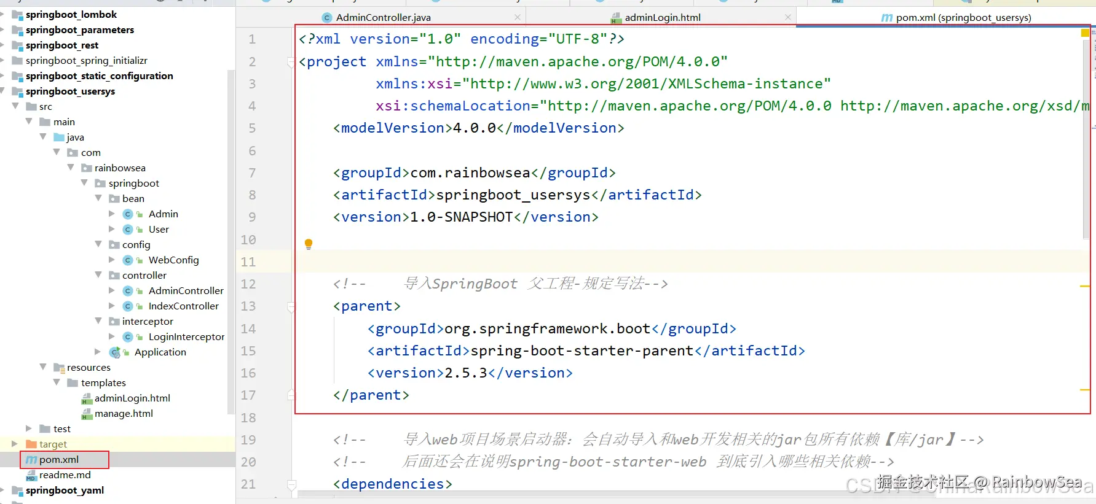1096x504 pixels.
Task: Click the project tree vertical scrollbar
Action: tap(231, 242)
